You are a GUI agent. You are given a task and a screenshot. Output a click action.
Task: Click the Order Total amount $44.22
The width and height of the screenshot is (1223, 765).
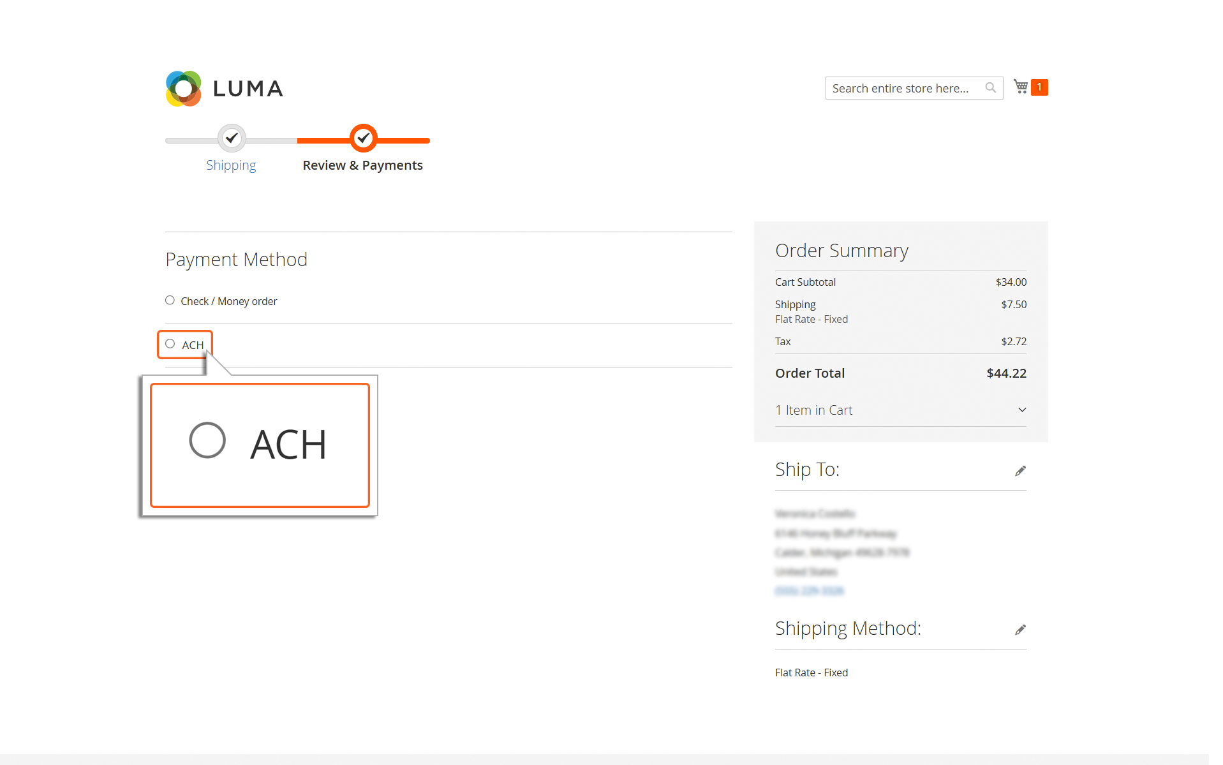1006,373
